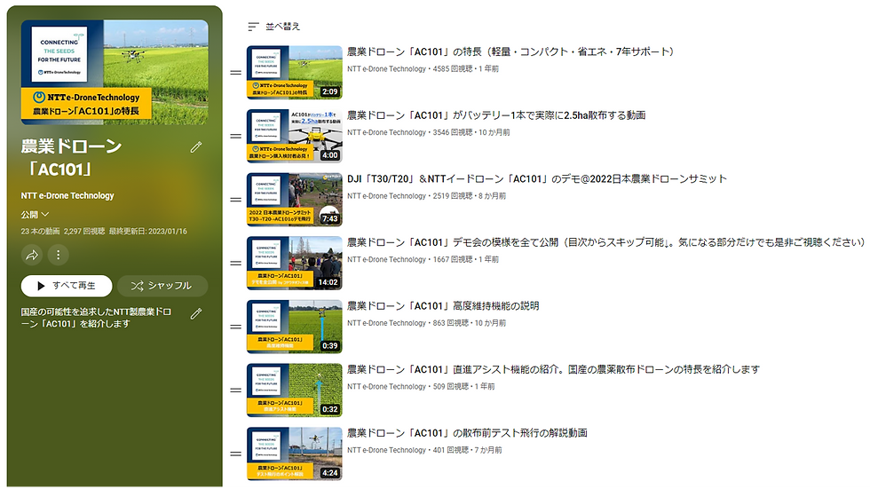Open the 4:24 test flight video thumbnail
This screenshot has width=870, height=489.
point(295,454)
